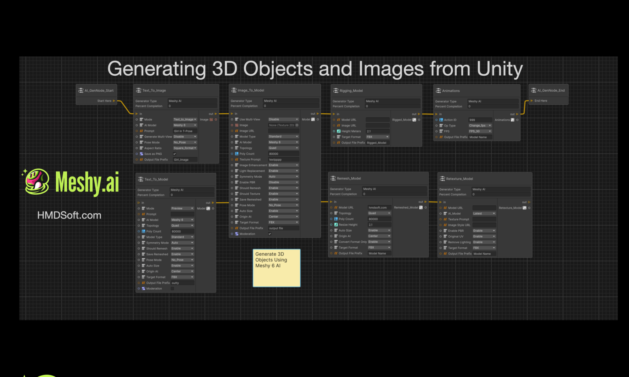629x377 pixels.
Task: Click the Text_To_Image node header icon
Action: click(138, 90)
